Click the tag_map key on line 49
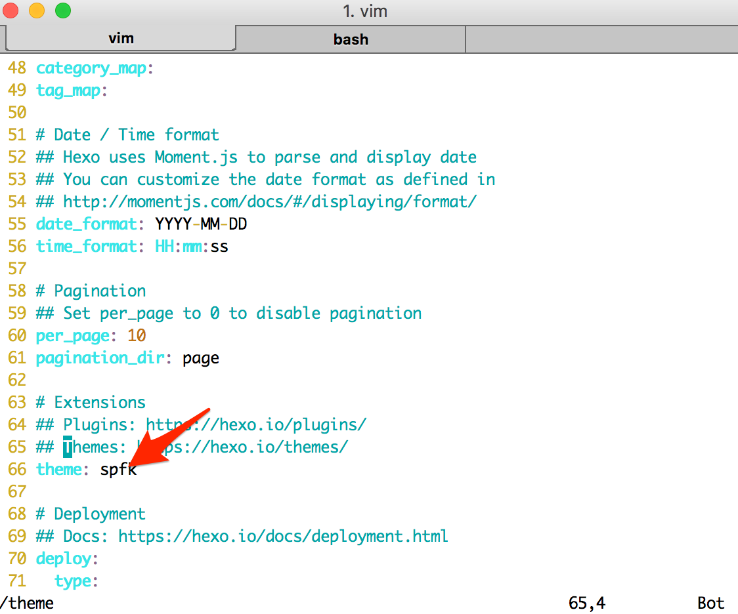Image resolution: width=738 pixels, height=614 pixels. pyautogui.click(x=68, y=91)
